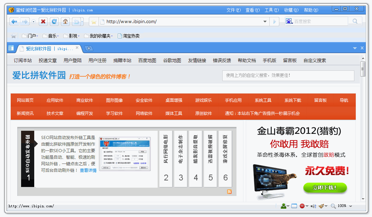Reload the page with the refresh icon
Viewport: 372px width, 217px height.
tap(54, 21)
